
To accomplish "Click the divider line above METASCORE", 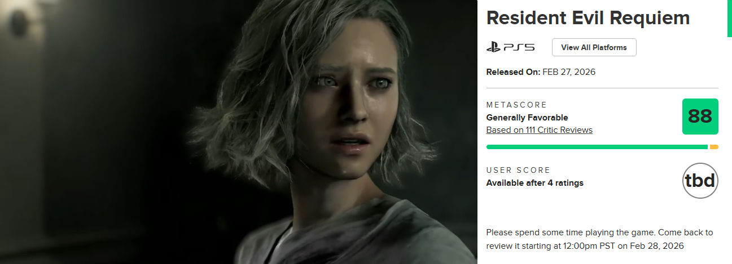I will coord(602,88).
